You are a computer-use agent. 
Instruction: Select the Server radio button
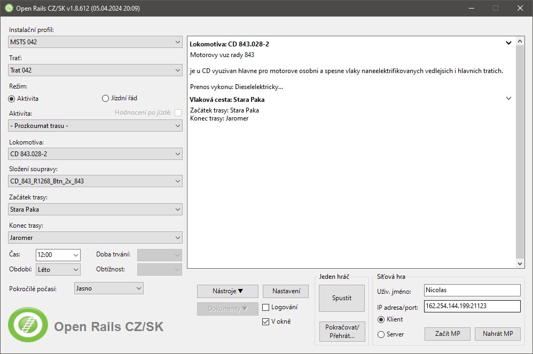[381, 335]
